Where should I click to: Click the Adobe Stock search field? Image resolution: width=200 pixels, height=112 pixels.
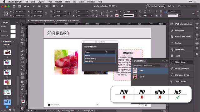click(x=187, y=6)
